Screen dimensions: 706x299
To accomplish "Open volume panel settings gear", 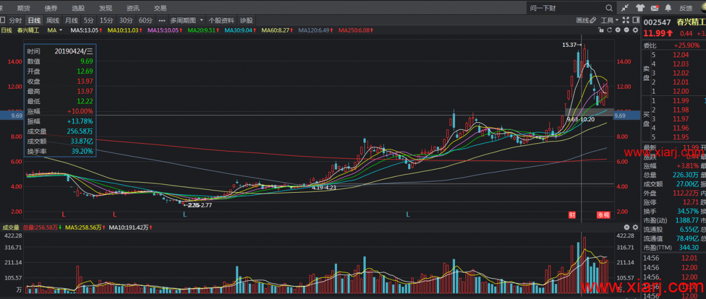I will 635,227.
